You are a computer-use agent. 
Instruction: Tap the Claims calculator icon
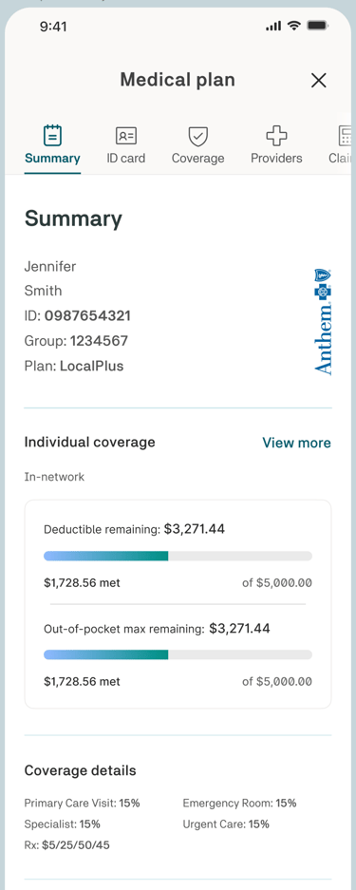(345, 136)
